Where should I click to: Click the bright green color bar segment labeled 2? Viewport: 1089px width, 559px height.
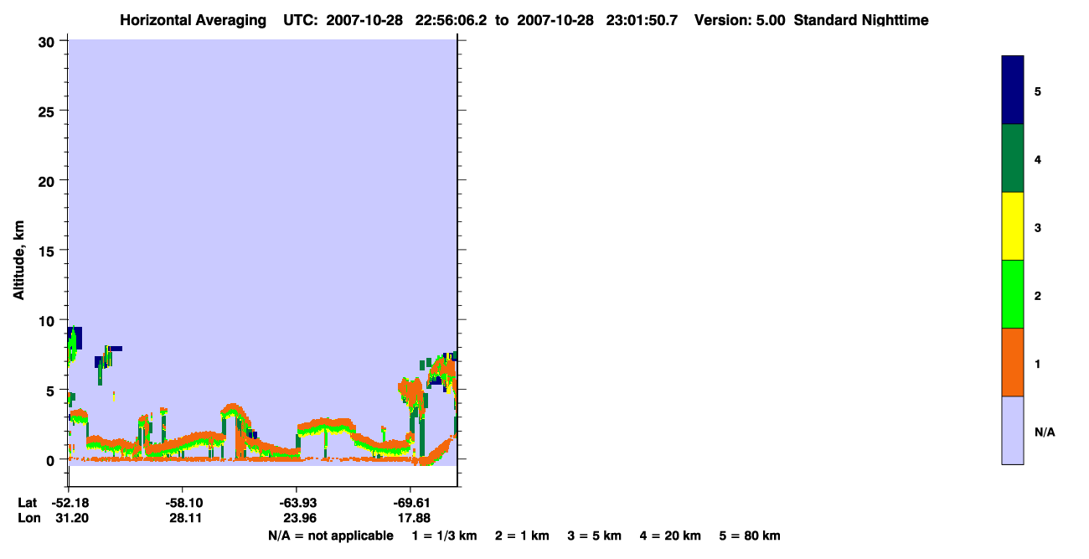(1013, 294)
